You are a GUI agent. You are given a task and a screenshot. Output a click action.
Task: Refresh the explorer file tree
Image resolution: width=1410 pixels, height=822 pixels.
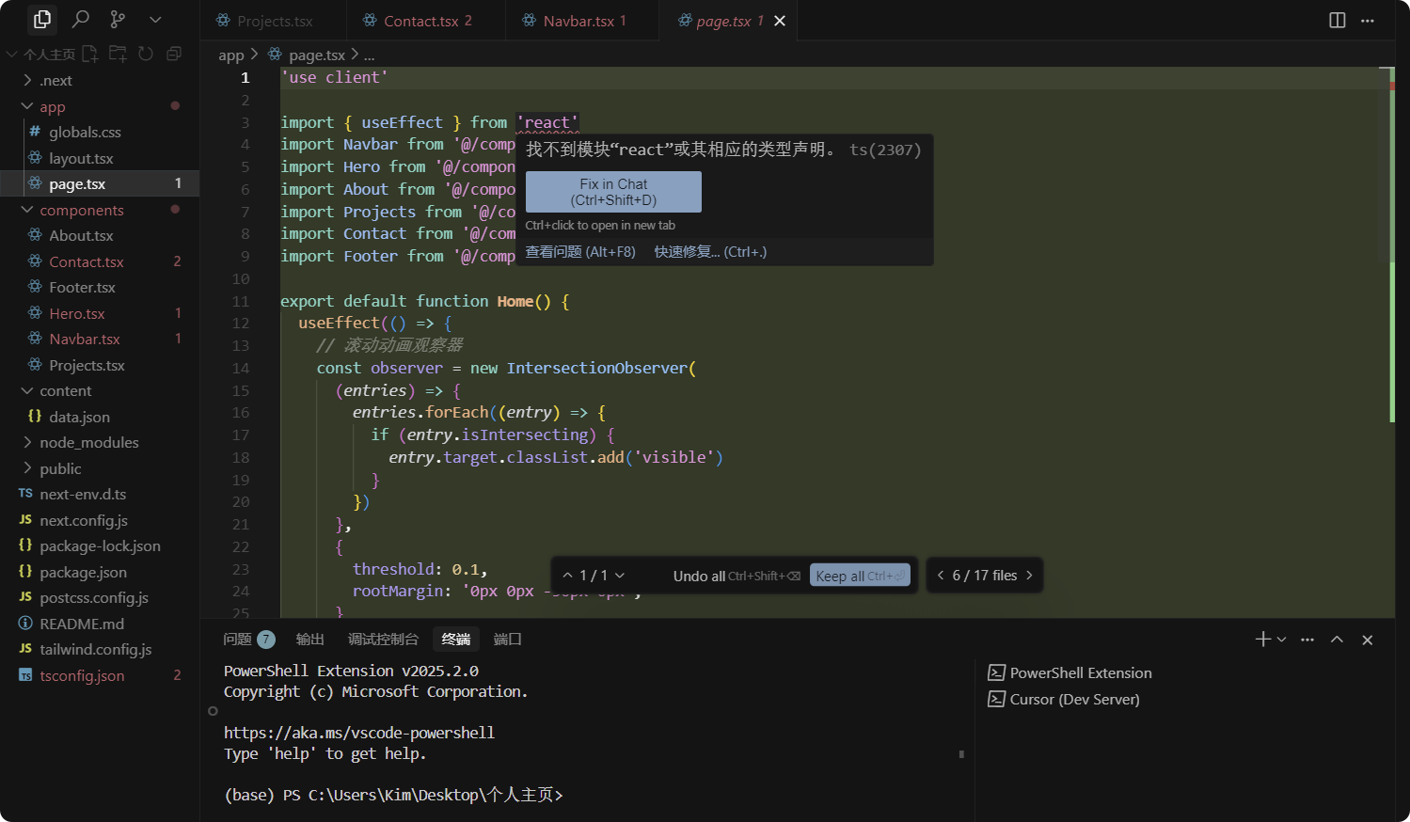146,54
